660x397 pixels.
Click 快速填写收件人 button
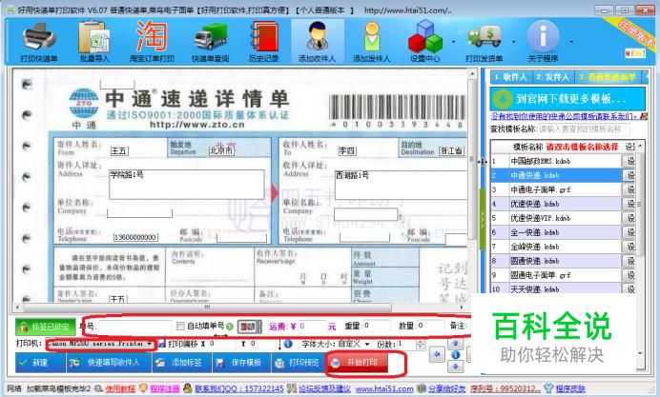[109, 362]
